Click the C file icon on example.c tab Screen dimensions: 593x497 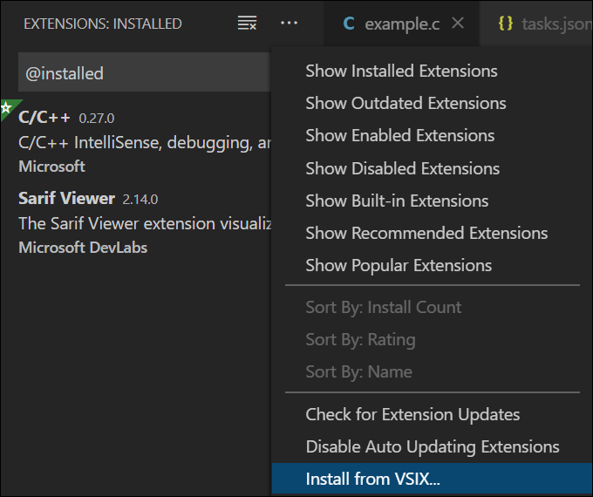click(349, 24)
